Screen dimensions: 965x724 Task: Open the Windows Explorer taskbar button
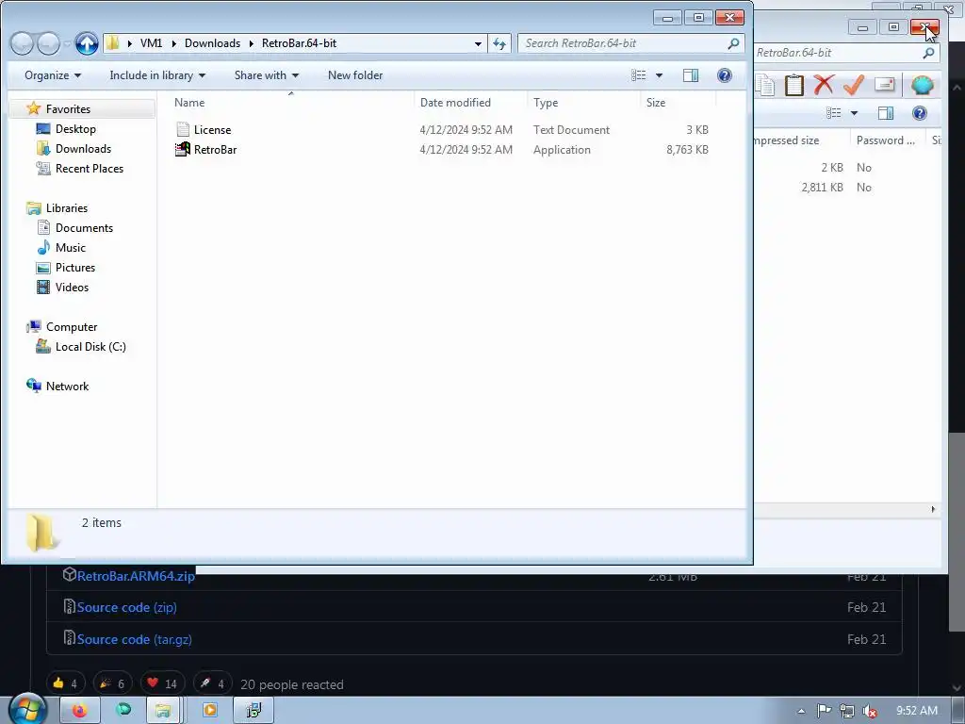tap(163, 711)
